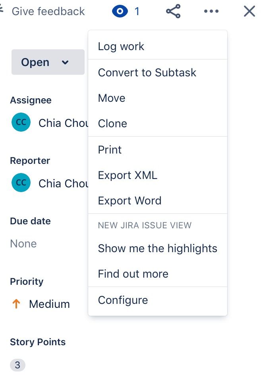Select Log work from menu
This screenshot has width=263, height=385.
pyautogui.click(x=121, y=46)
